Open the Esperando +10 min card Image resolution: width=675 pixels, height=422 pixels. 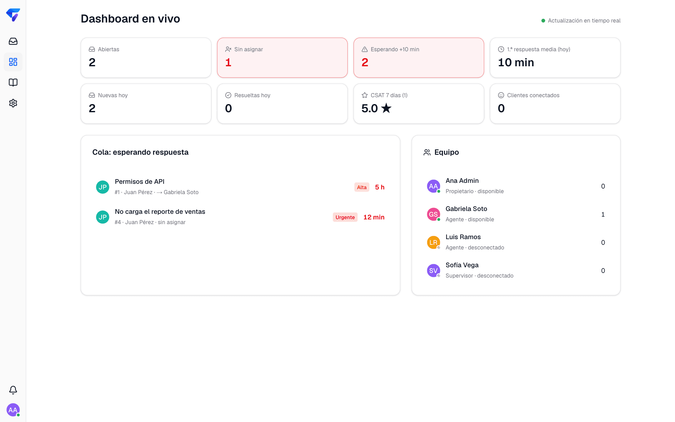pos(419,58)
